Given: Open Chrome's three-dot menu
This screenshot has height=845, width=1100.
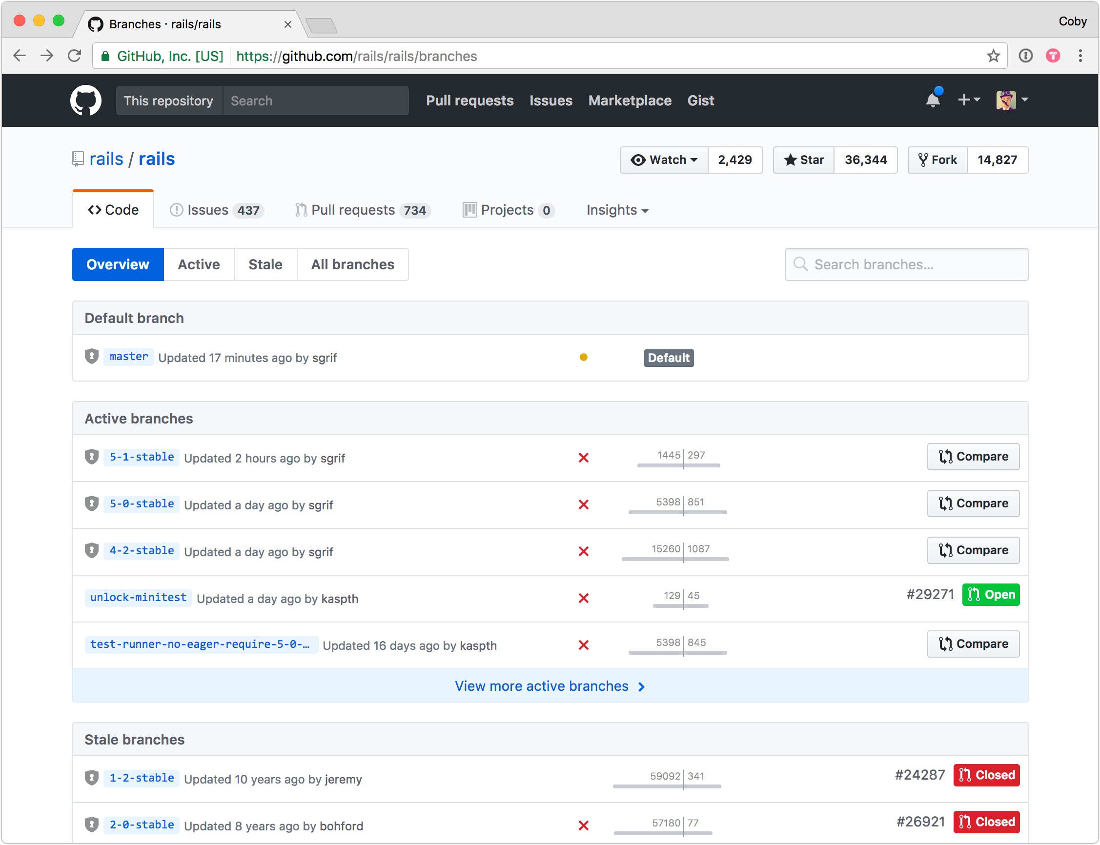Looking at the screenshot, I should (x=1080, y=56).
